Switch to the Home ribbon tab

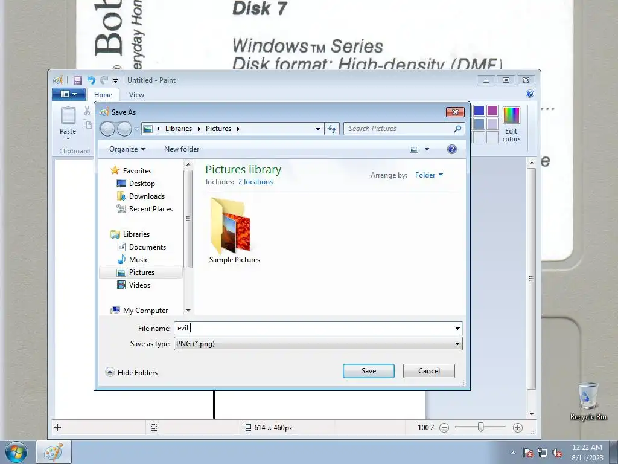(103, 95)
